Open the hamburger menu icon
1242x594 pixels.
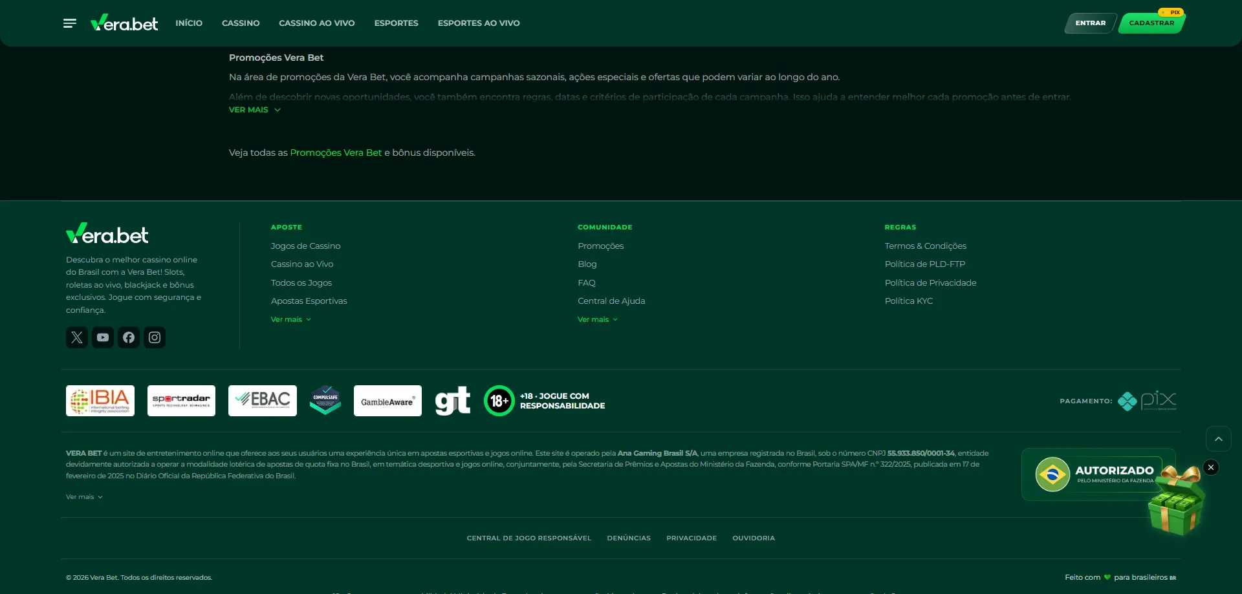pyautogui.click(x=70, y=23)
